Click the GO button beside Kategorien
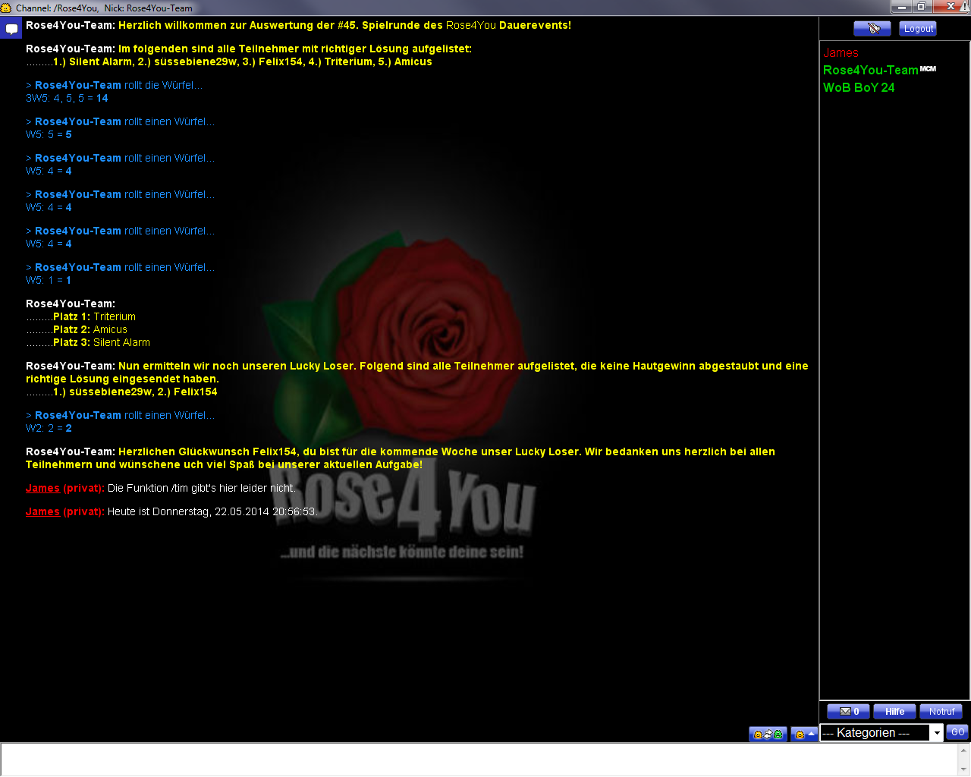971x777 pixels. (x=957, y=732)
